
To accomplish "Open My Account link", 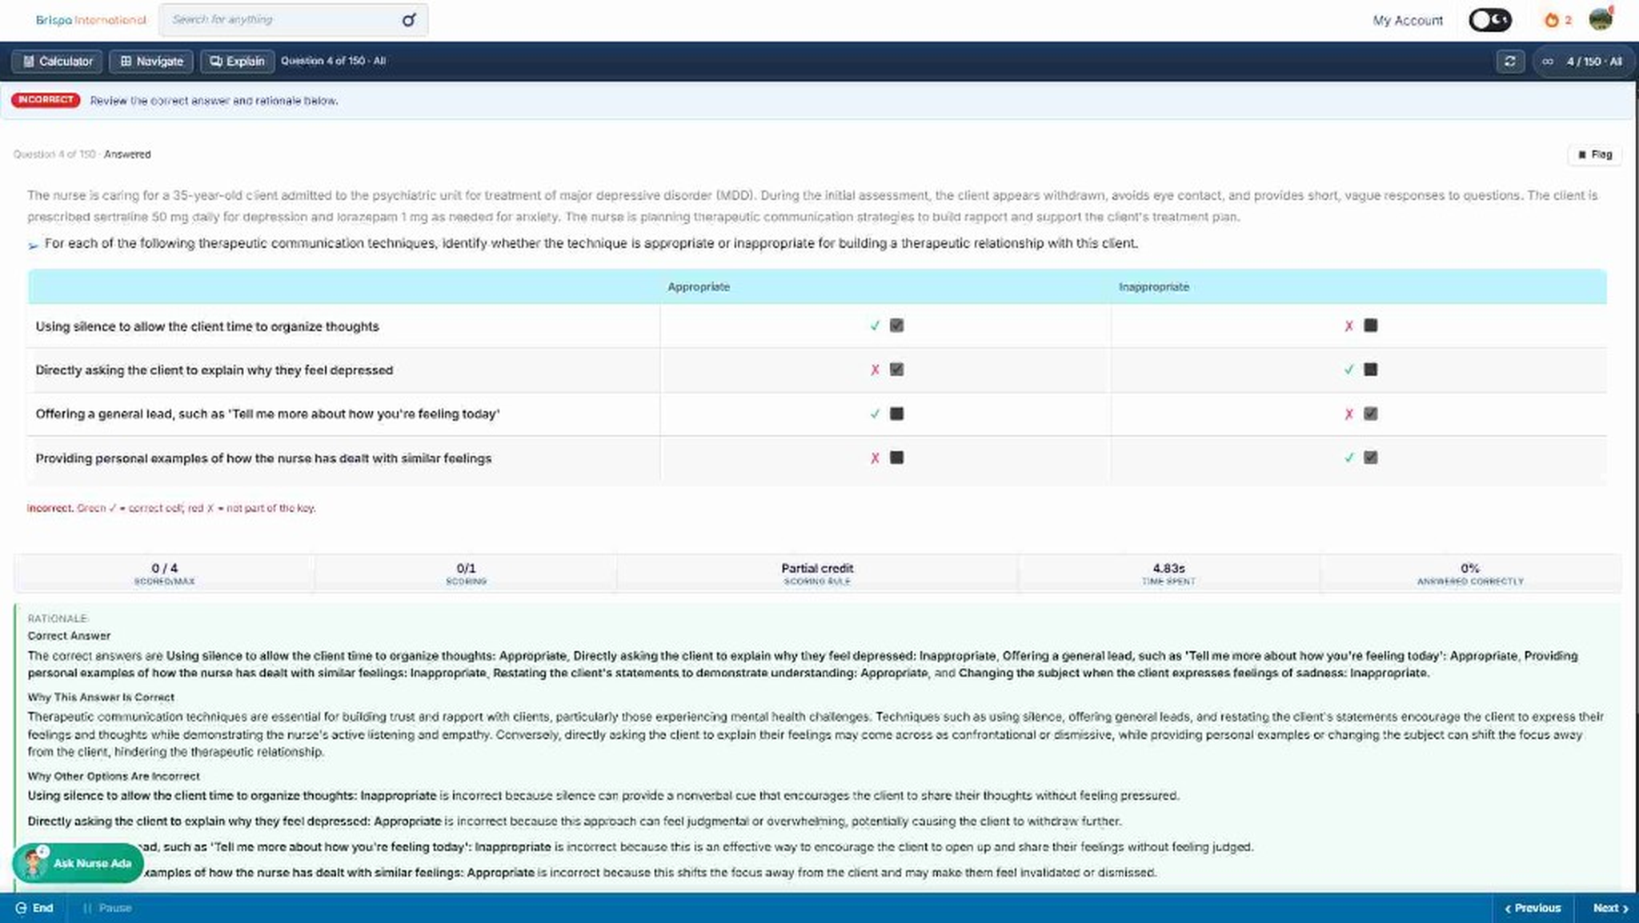I will click(1408, 21).
